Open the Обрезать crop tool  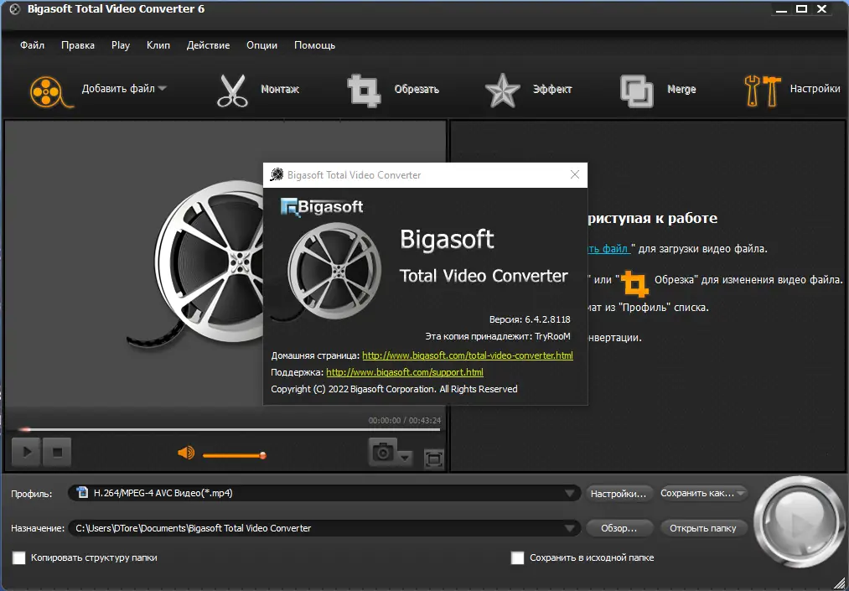pos(365,90)
